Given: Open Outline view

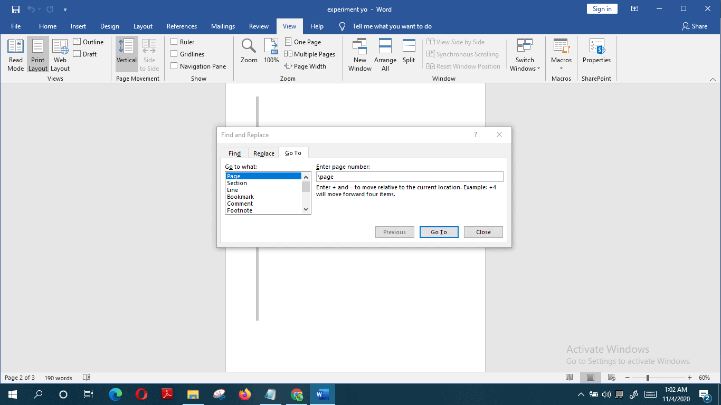Looking at the screenshot, I should coord(88,42).
